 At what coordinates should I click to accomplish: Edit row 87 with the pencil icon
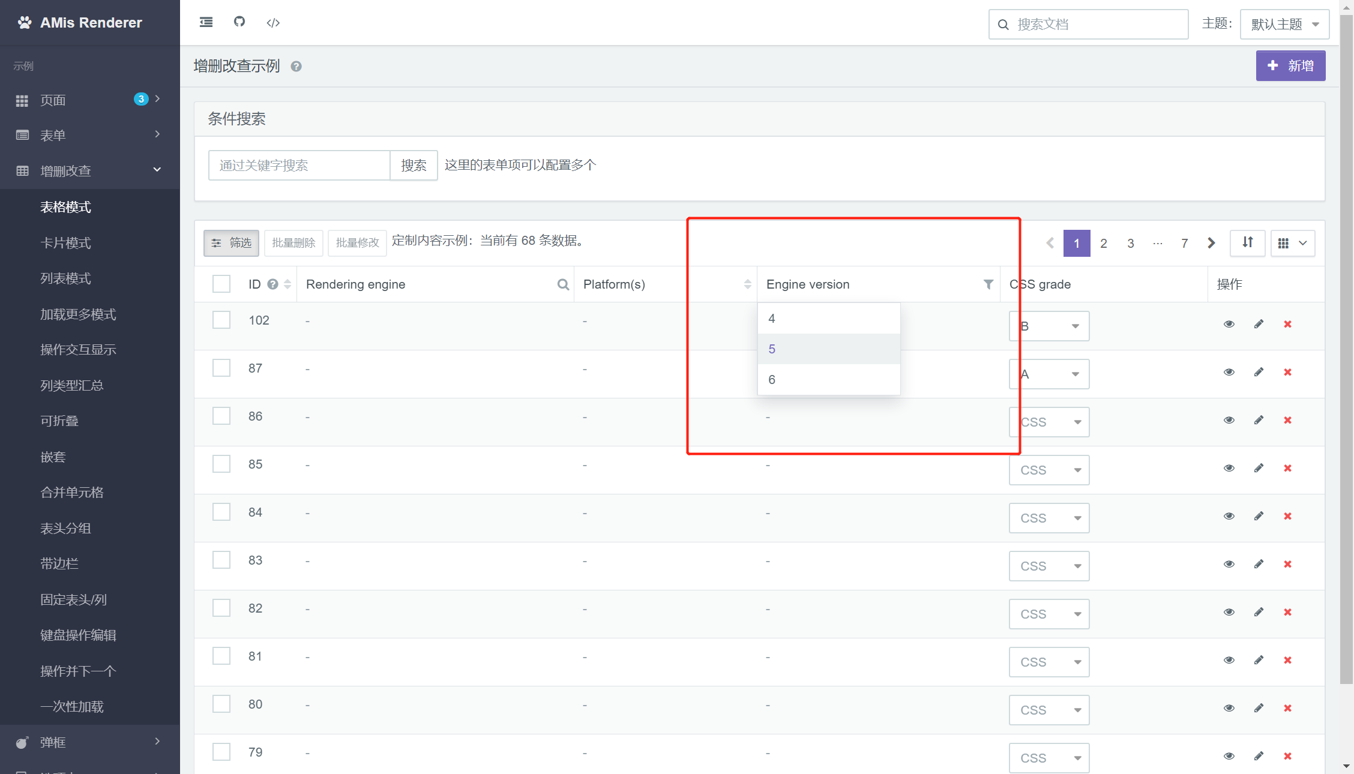[1259, 372]
